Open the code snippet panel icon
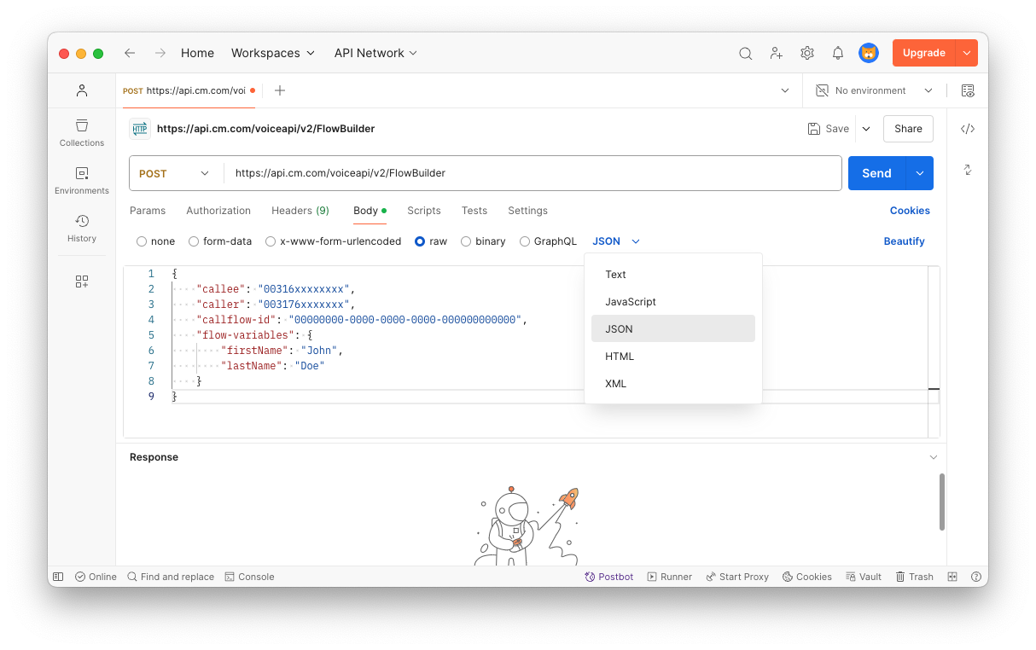This screenshot has height=650, width=1036. coord(968,129)
